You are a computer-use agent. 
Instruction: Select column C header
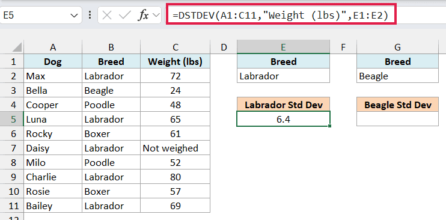click(x=176, y=47)
